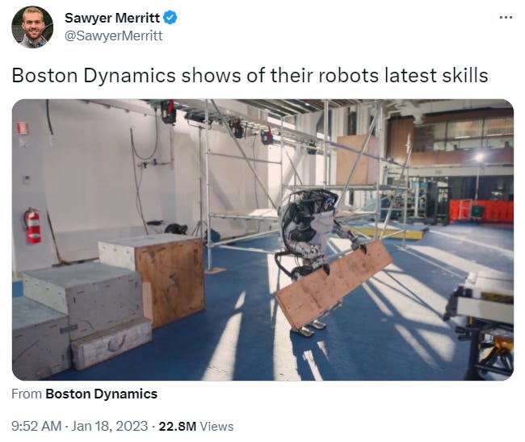Open the @SawyerMerritt handle link
This screenshot has height=442, width=525.
(x=113, y=35)
